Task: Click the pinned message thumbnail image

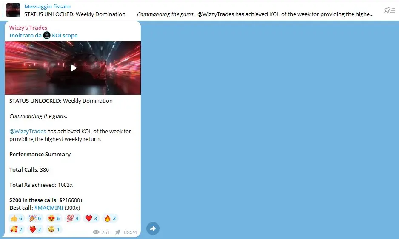Action: [x=13, y=11]
